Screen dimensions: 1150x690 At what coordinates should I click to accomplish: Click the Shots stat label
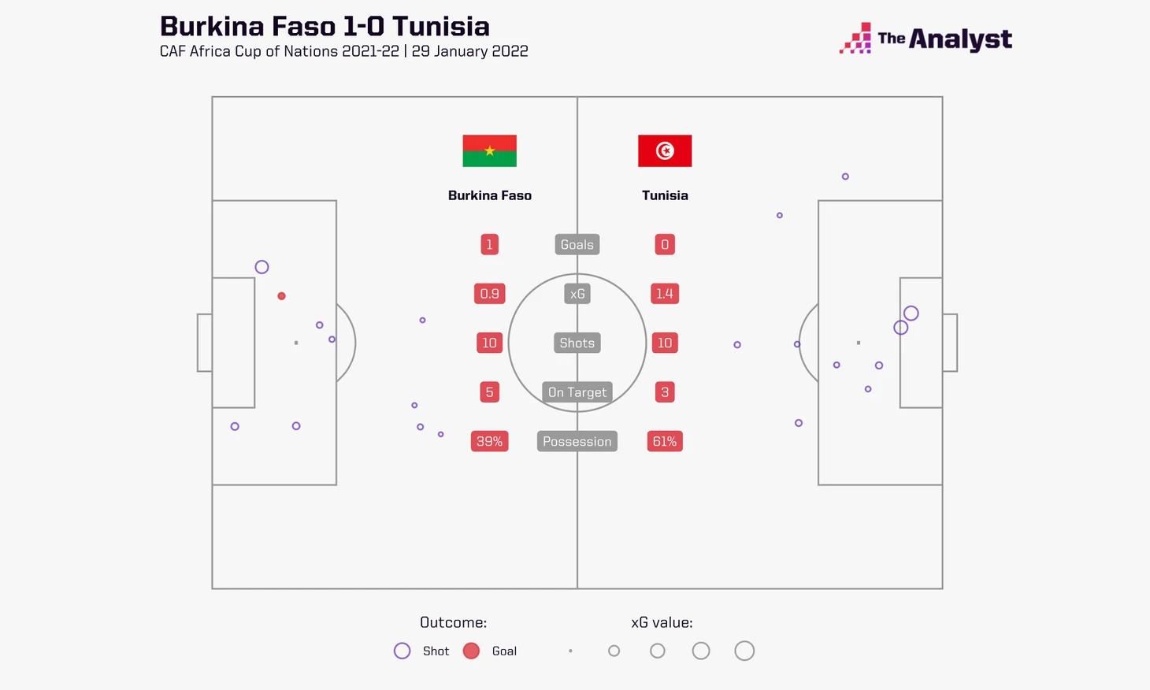pyautogui.click(x=577, y=343)
